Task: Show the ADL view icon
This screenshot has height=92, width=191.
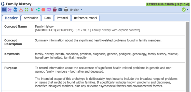Action: [15, 9]
